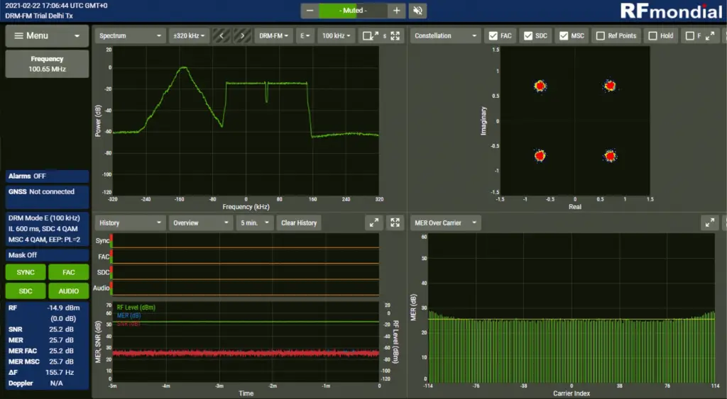Fullscreen the History panel
727x399 pixels.
(x=395, y=223)
